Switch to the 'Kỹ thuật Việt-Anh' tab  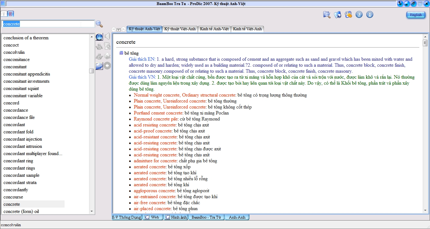tap(180, 29)
